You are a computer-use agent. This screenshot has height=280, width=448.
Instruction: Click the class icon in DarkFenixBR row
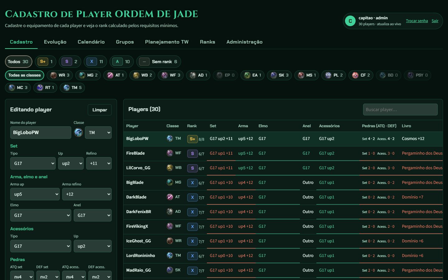[170, 212]
